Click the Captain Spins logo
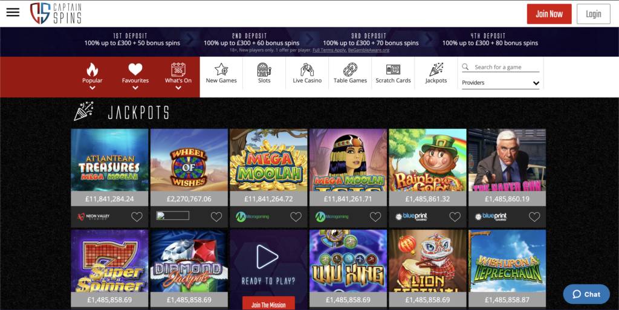The width and height of the screenshot is (619, 310). pyautogui.click(x=56, y=13)
